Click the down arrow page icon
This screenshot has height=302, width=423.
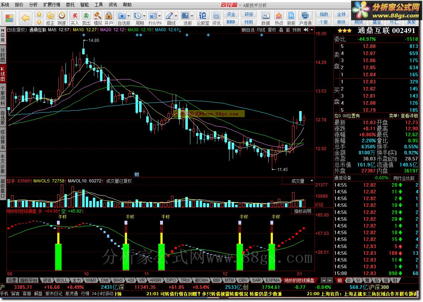pyautogui.click(x=39, y=22)
